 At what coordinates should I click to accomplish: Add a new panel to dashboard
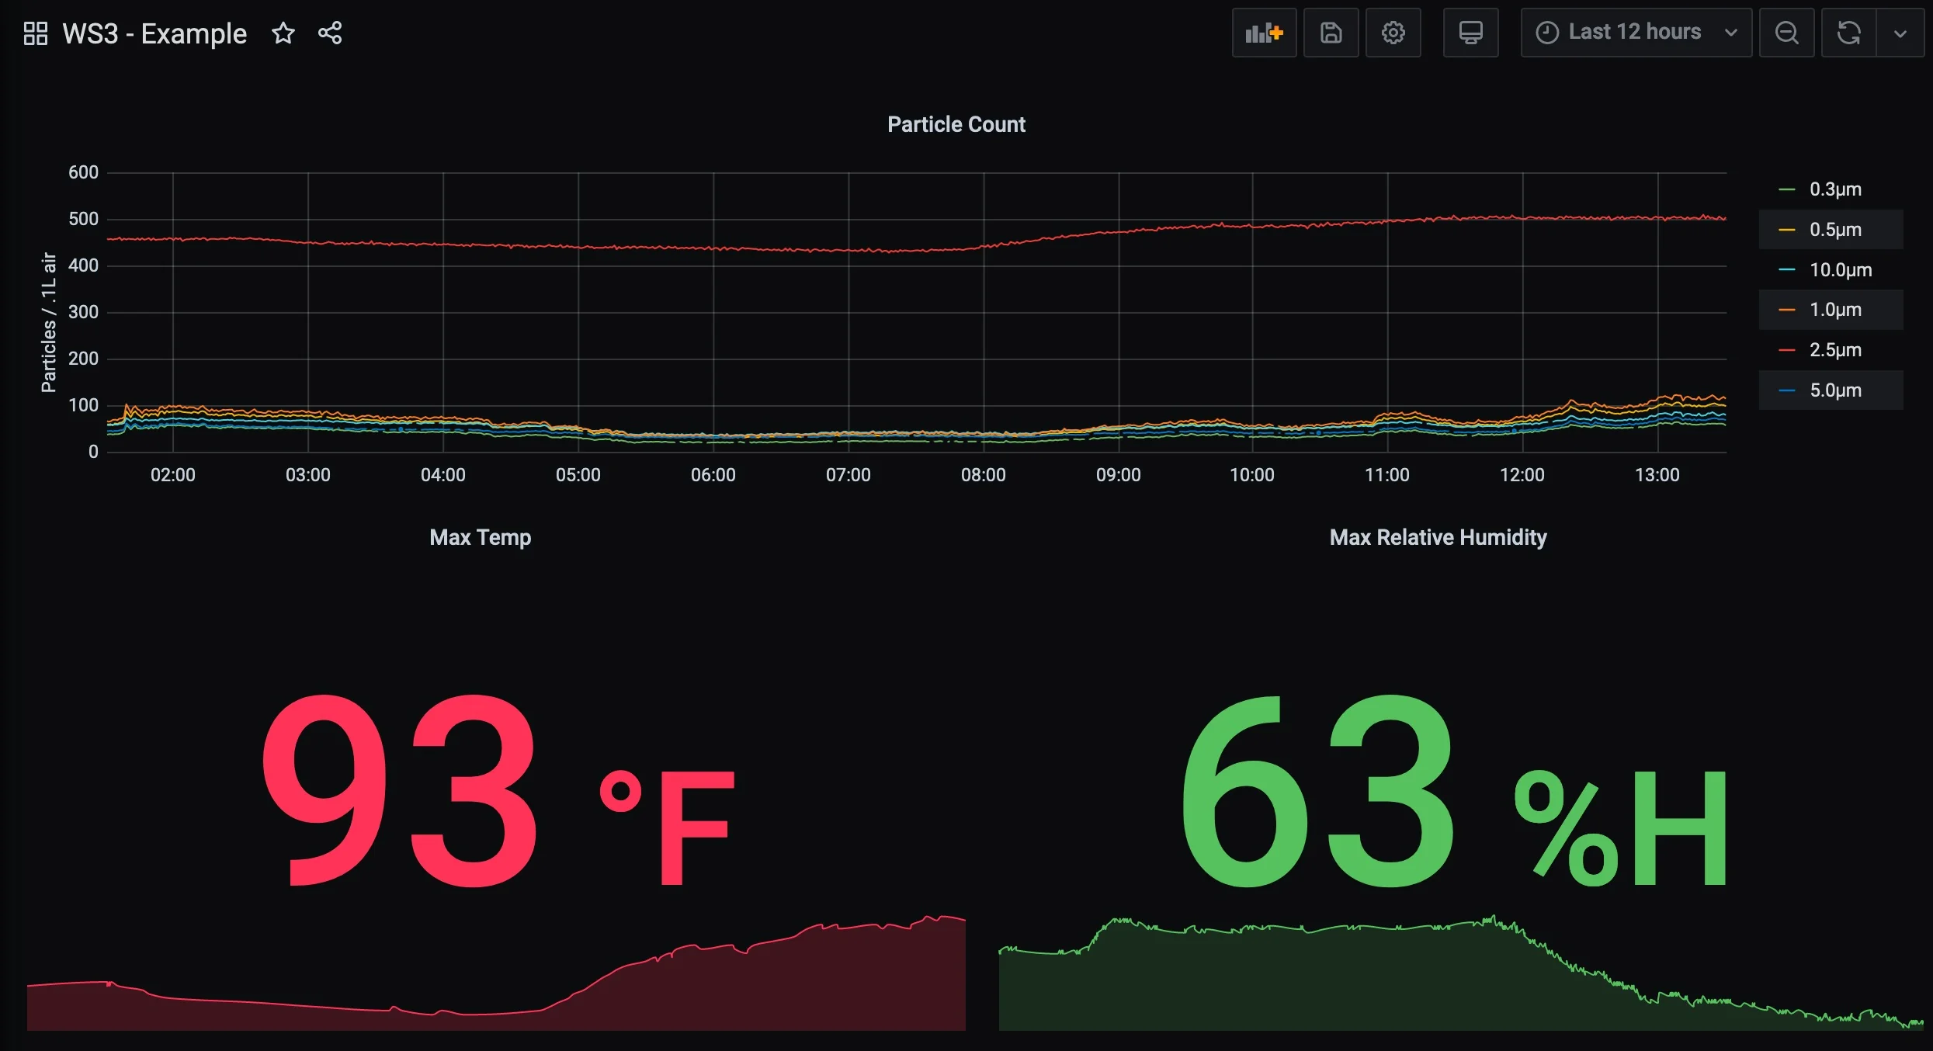click(x=1263, y=33)
